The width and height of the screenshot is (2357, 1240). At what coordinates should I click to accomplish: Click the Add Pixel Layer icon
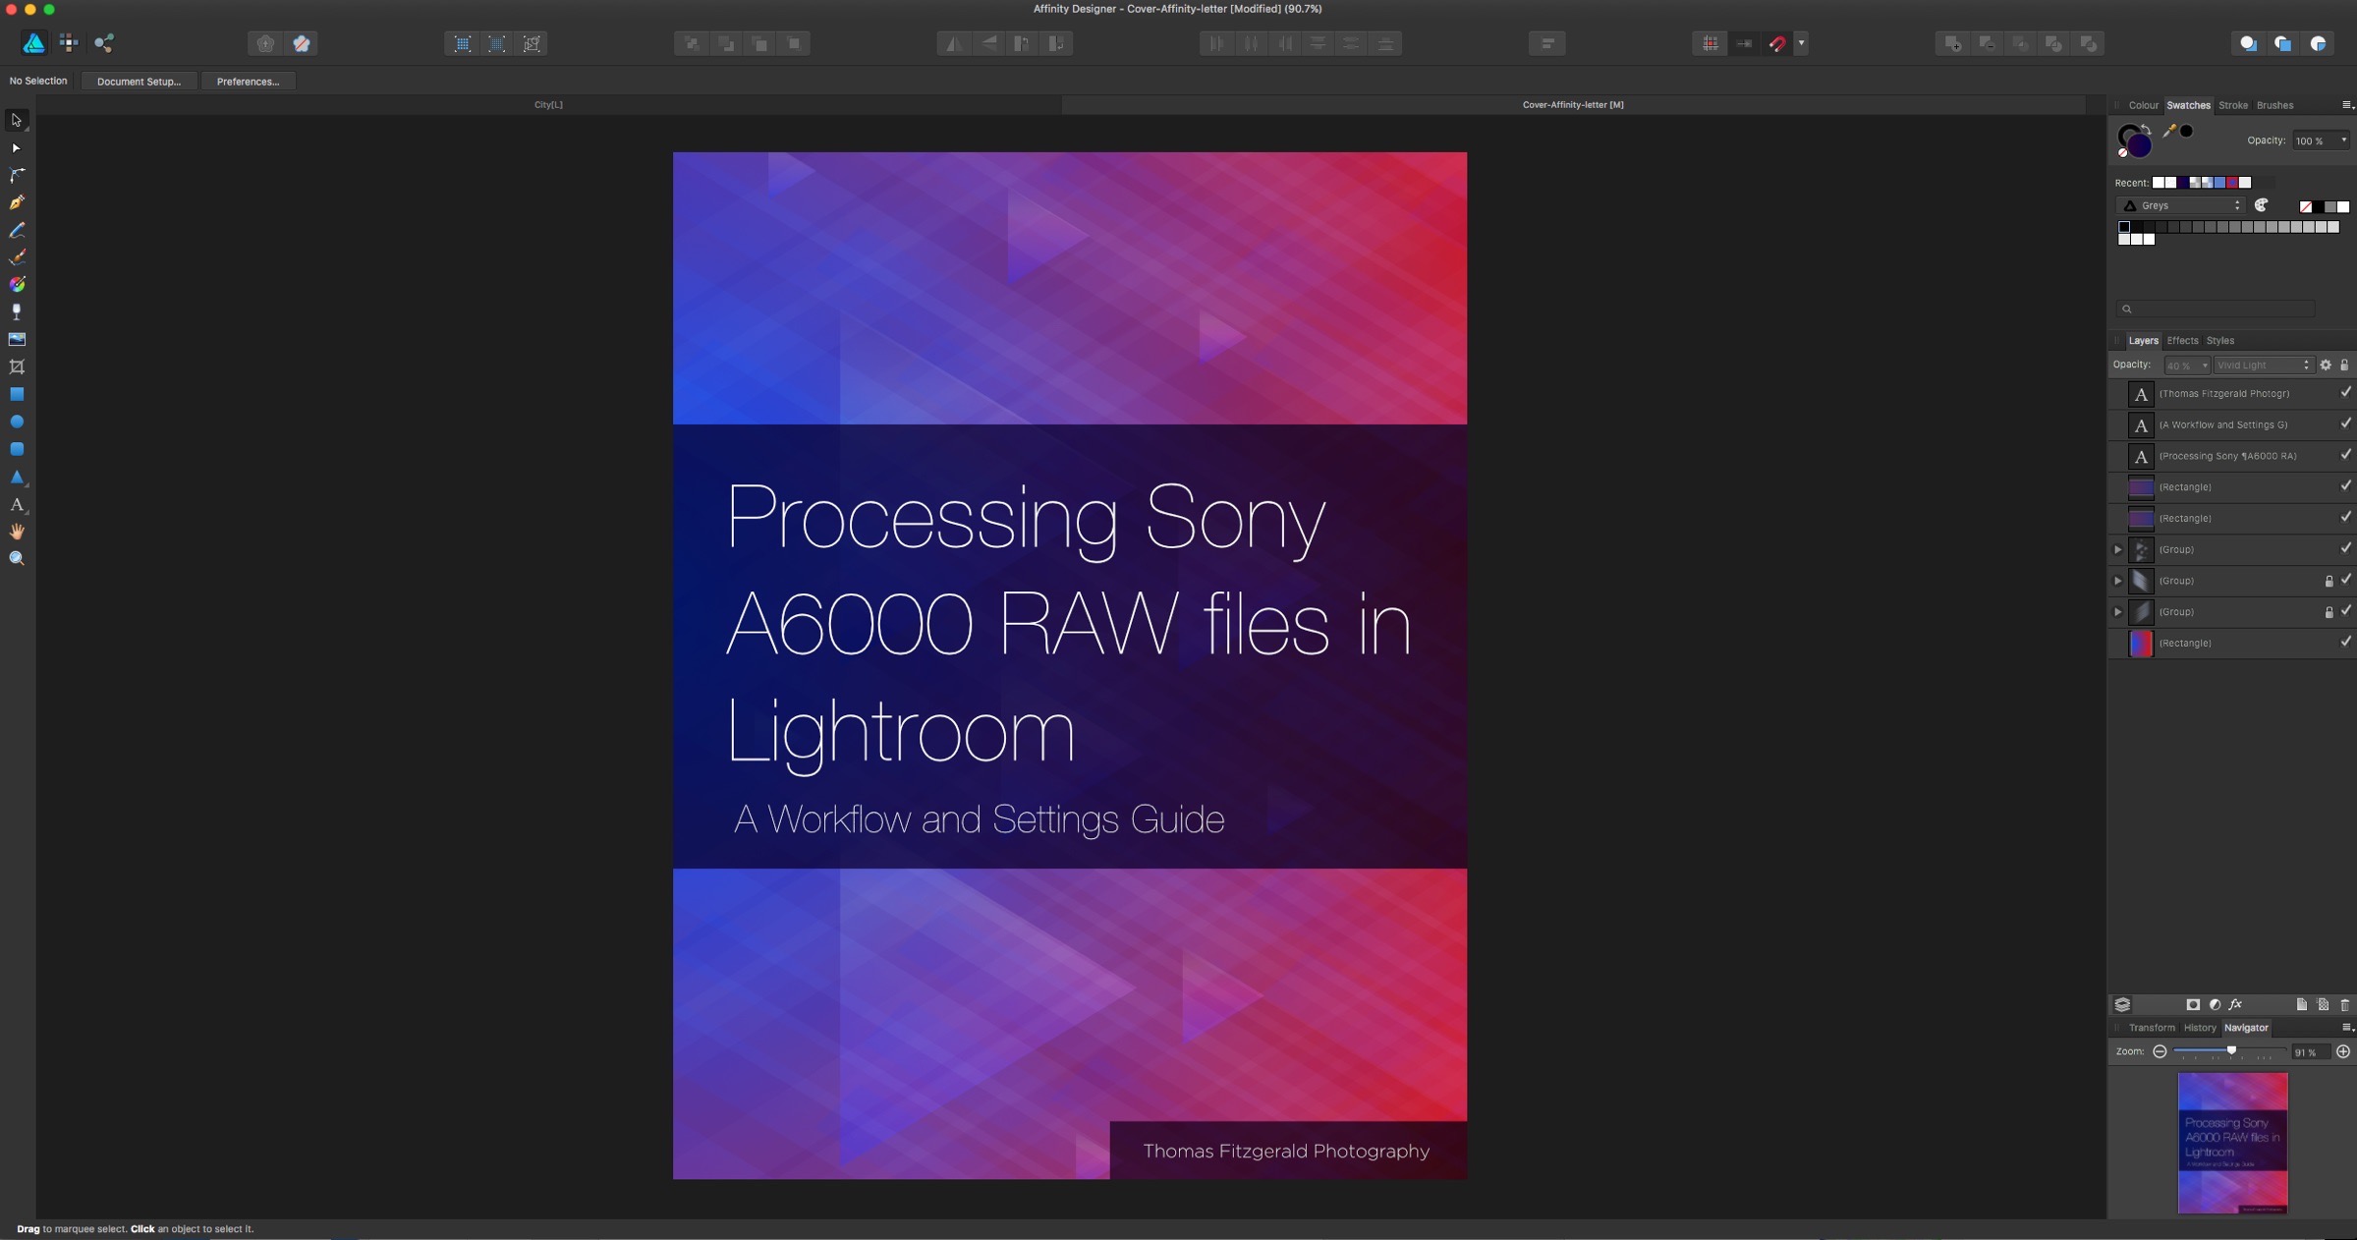2323,1004
